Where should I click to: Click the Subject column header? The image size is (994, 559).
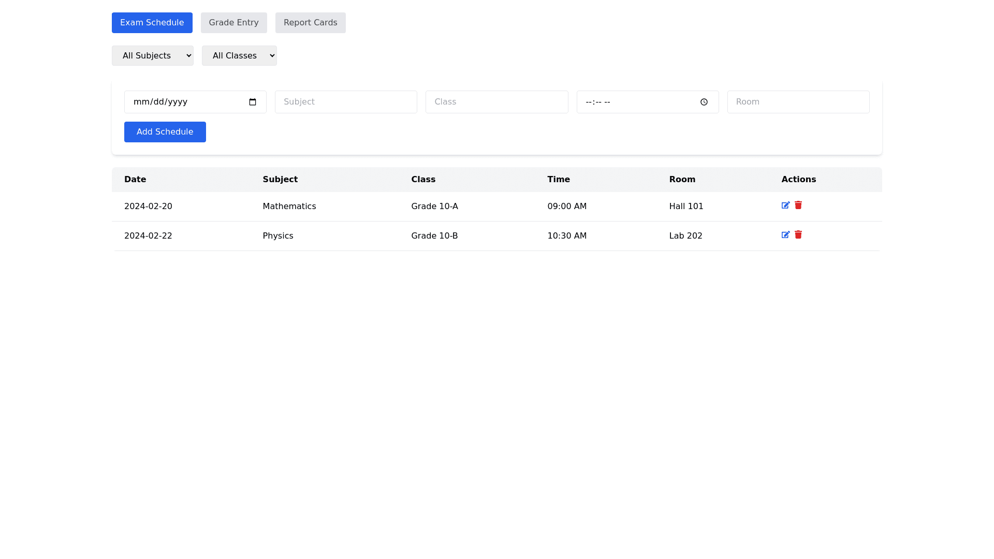point(280,180)
